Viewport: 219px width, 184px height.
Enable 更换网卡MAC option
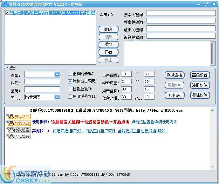pyautogui.click(x=70, y=74)
